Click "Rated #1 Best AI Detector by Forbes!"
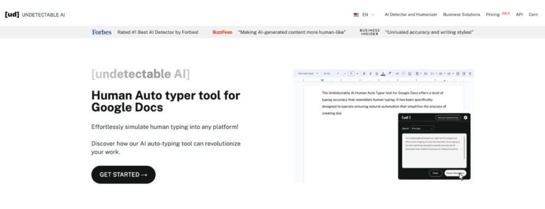 [158, 32]
